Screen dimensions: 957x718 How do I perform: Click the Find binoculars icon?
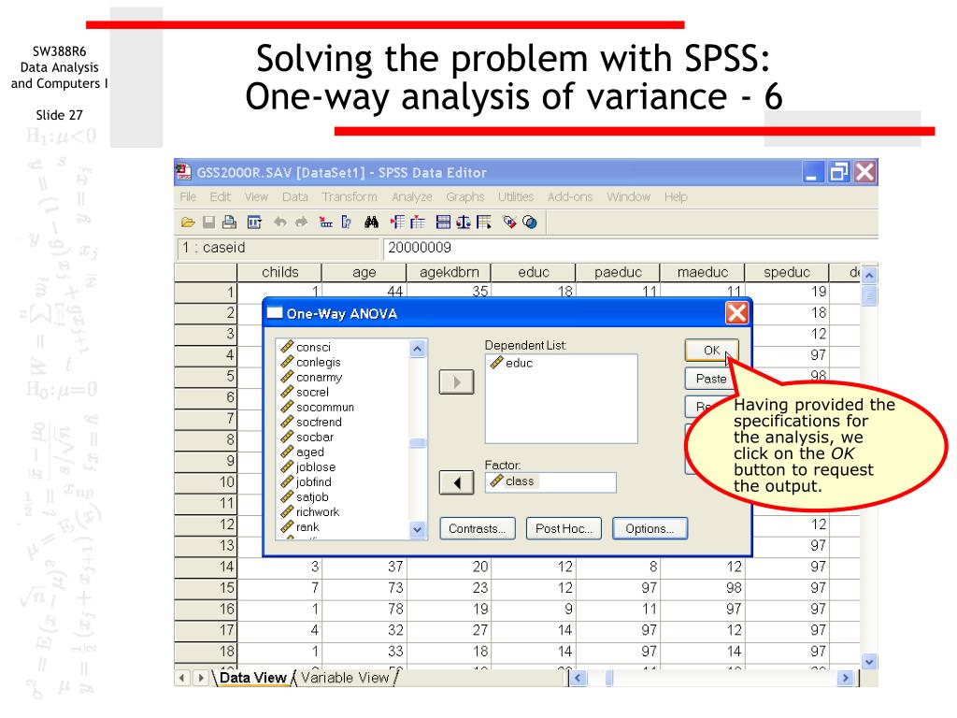[x=371, y=223]
